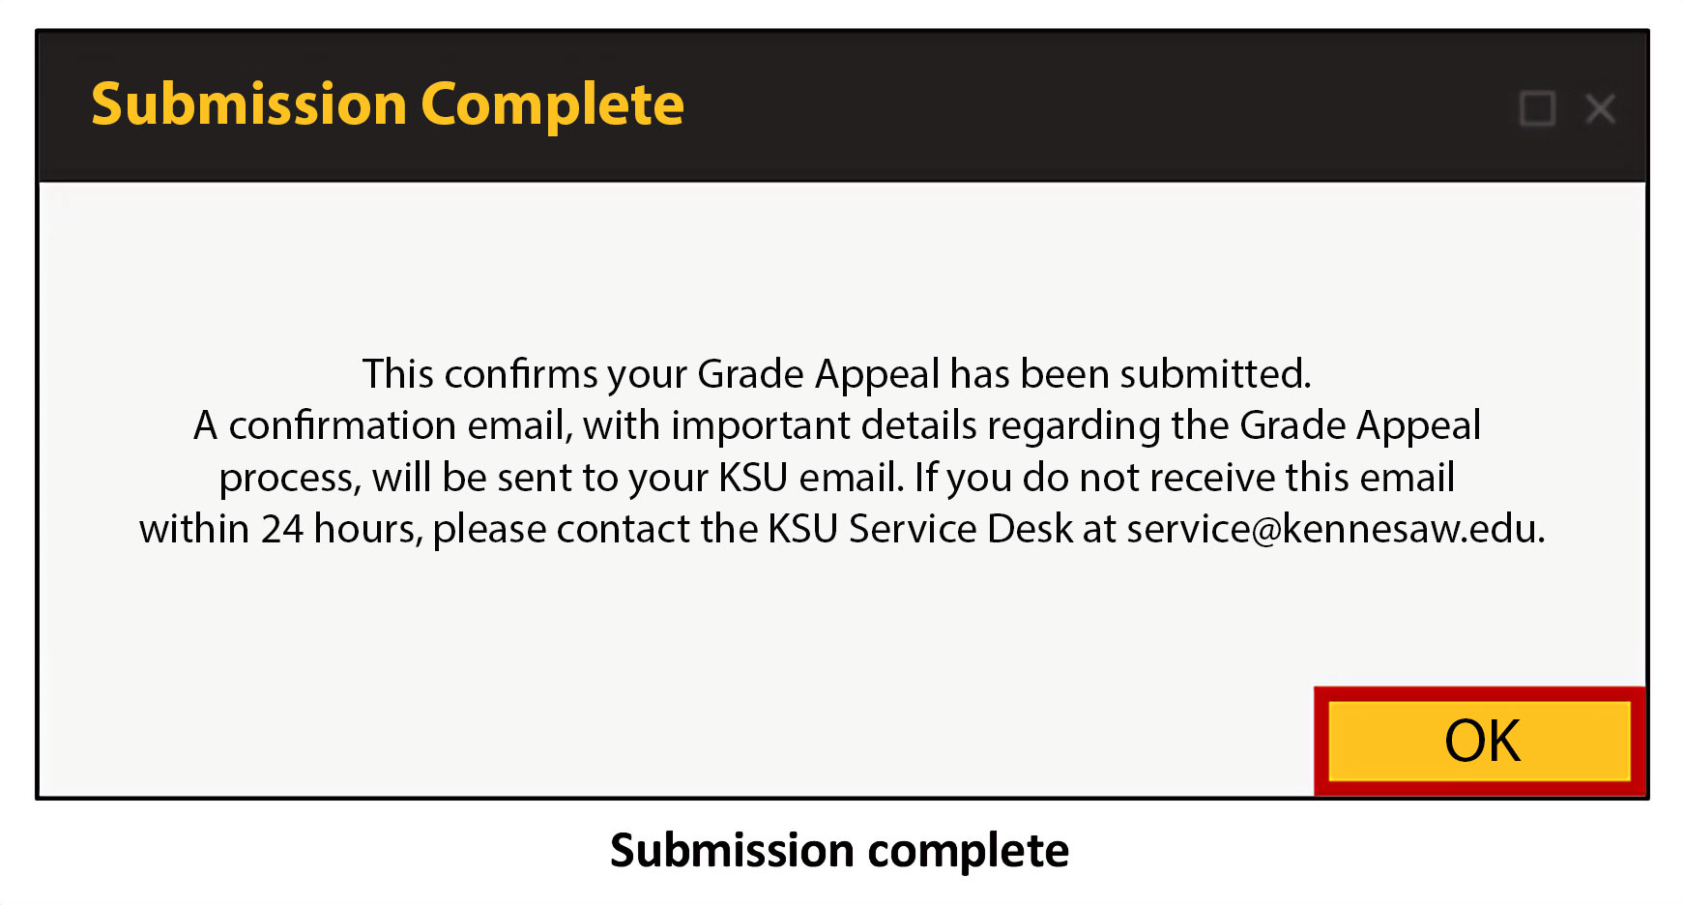
Task: Click the bold "Submission complete" caption below dialog
Action: pos(839,851)
